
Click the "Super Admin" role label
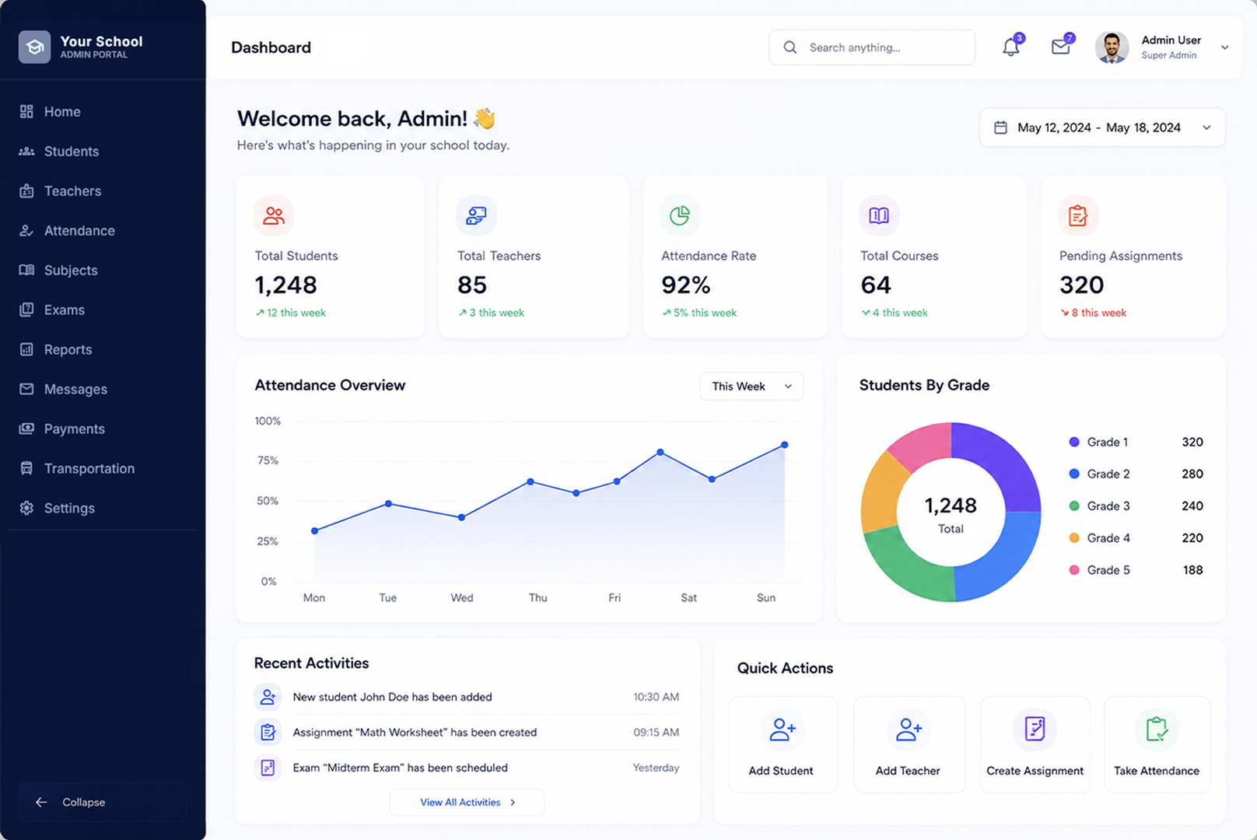point(1169,55)
